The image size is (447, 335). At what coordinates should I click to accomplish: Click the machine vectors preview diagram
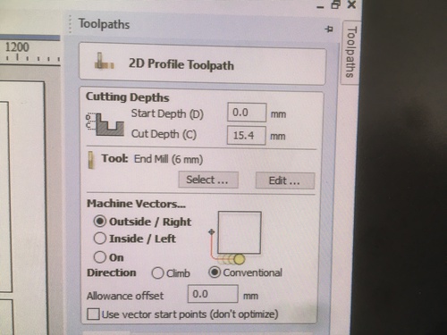point(235,238)
